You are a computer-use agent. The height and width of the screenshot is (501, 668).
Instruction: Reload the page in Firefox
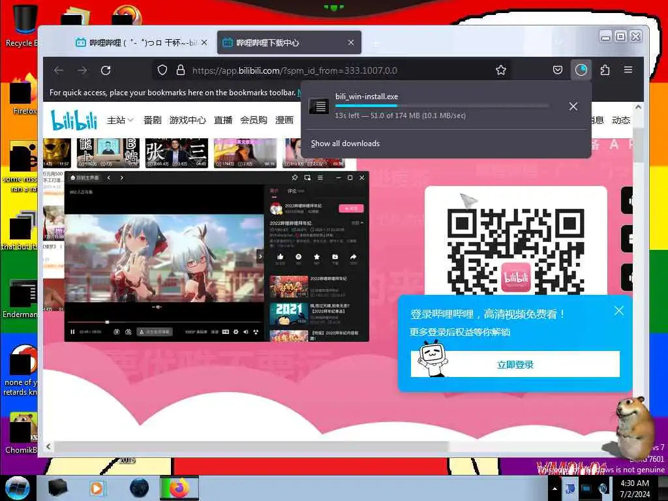pyautogui.click(x=106, y=70)
